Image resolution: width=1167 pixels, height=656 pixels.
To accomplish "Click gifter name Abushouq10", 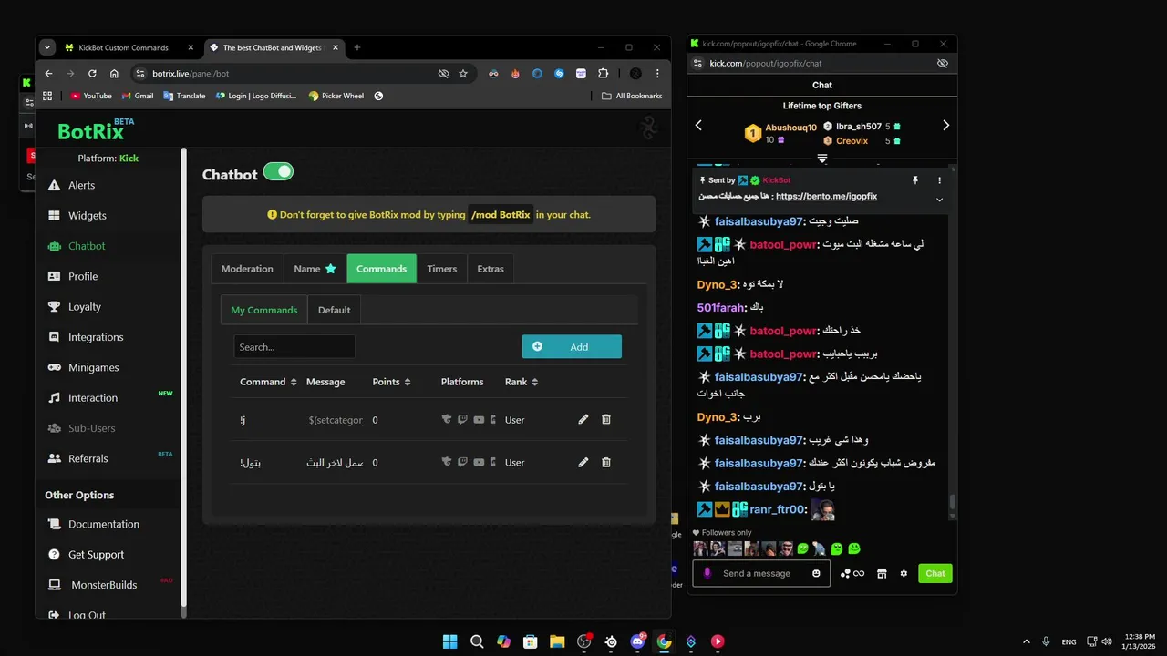I will [x=791, y=128].
